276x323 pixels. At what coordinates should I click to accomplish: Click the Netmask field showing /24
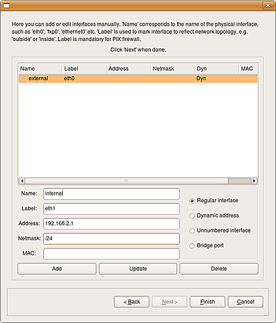tap(111, 238)
